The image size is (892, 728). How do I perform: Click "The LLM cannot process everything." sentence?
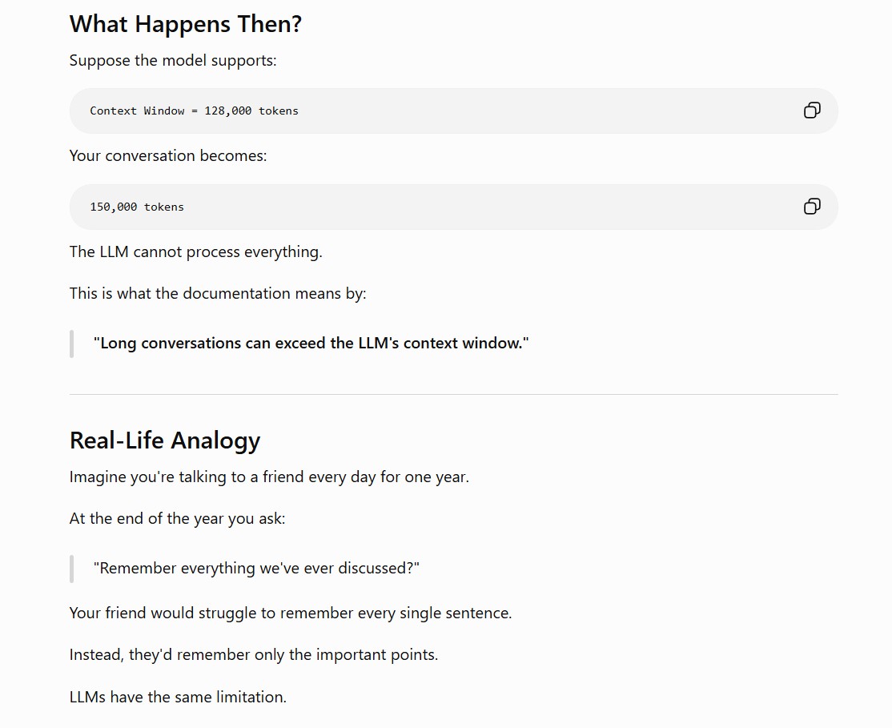tap(195, 252)
